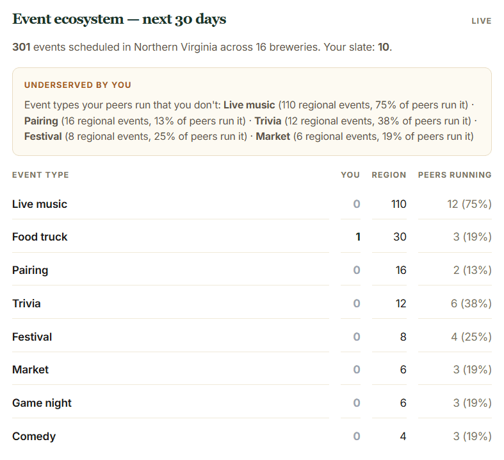Select the Live music row label
Viewport: 504px width, 460px height.
click(40, 204)
